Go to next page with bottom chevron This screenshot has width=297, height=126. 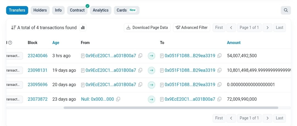(268, 118)
